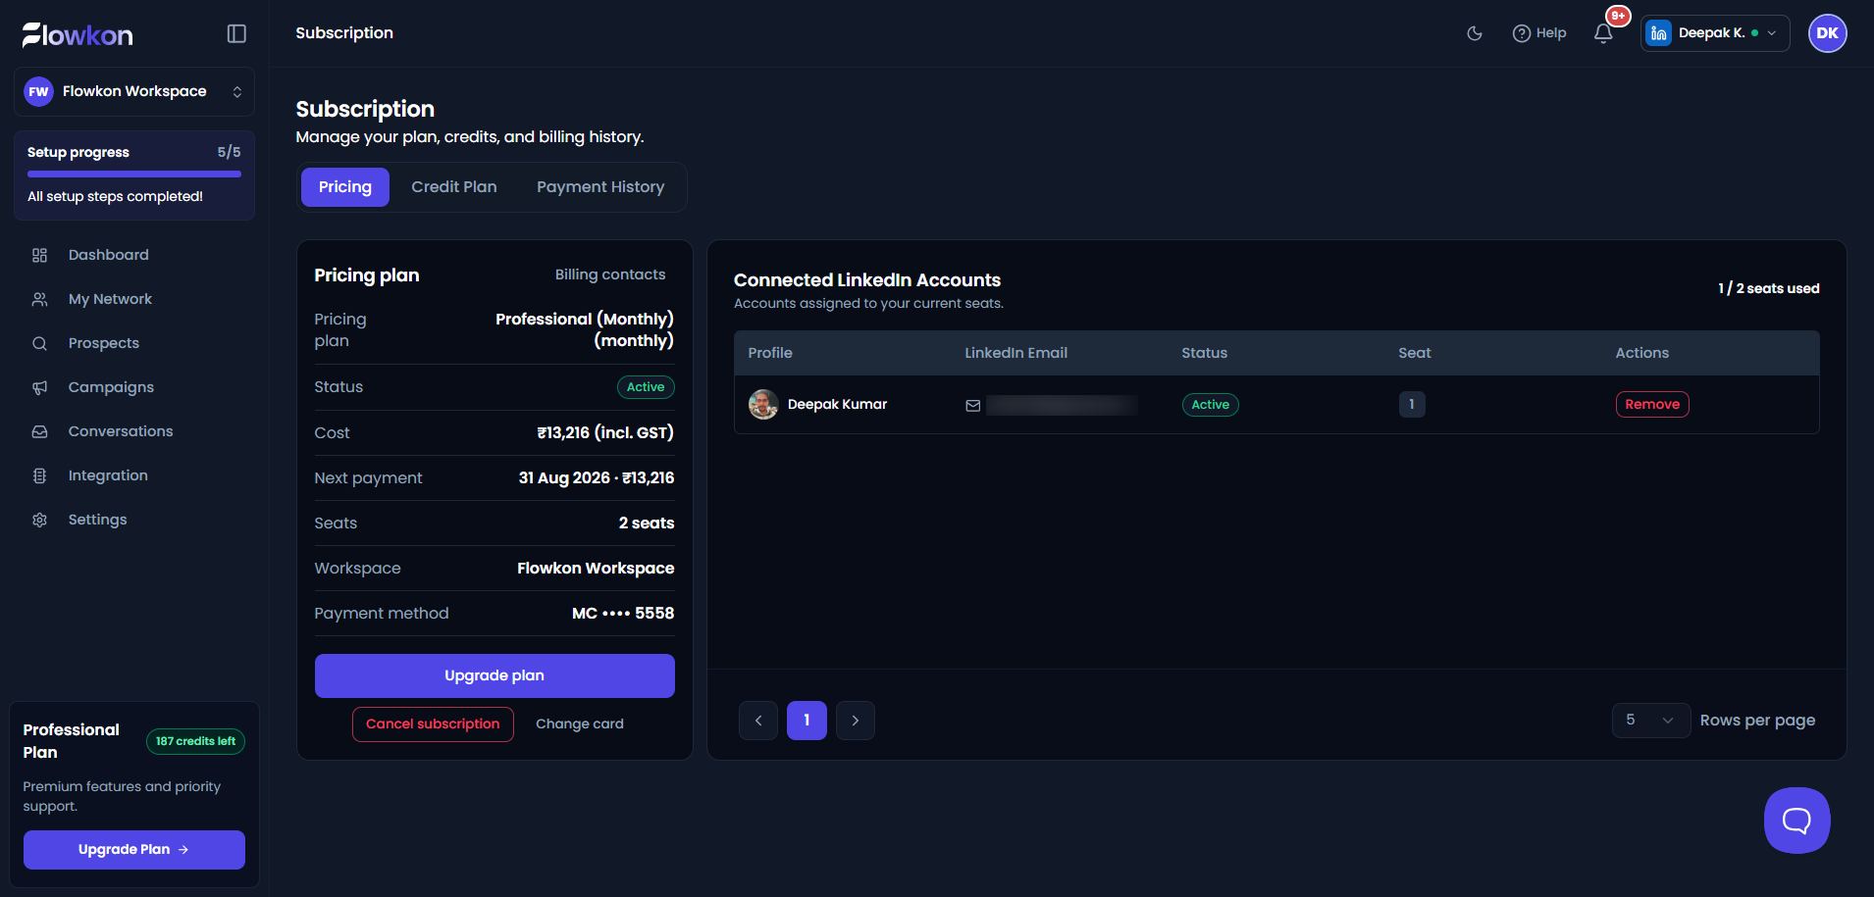
Task: Open the rows per page dropdown
Action: click(1650, 721)
